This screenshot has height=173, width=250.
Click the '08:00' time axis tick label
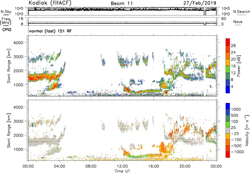91,166
